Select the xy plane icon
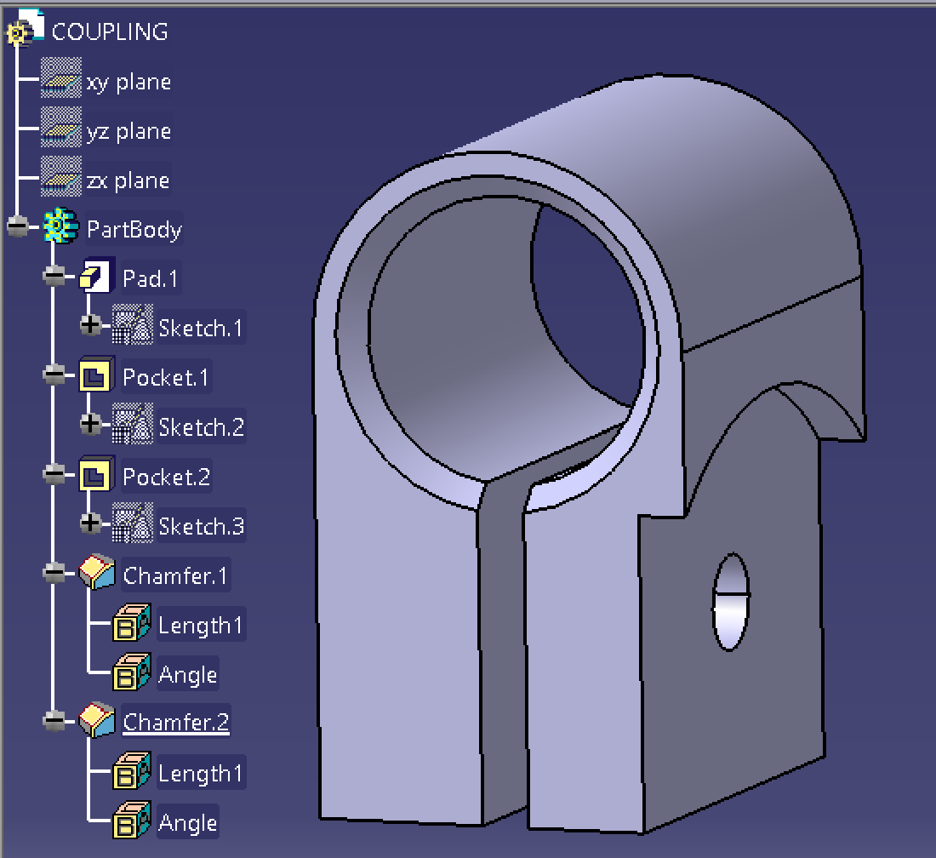Image resolution: width=936 pixels, height=858 pixels. (x=60, y=82)
